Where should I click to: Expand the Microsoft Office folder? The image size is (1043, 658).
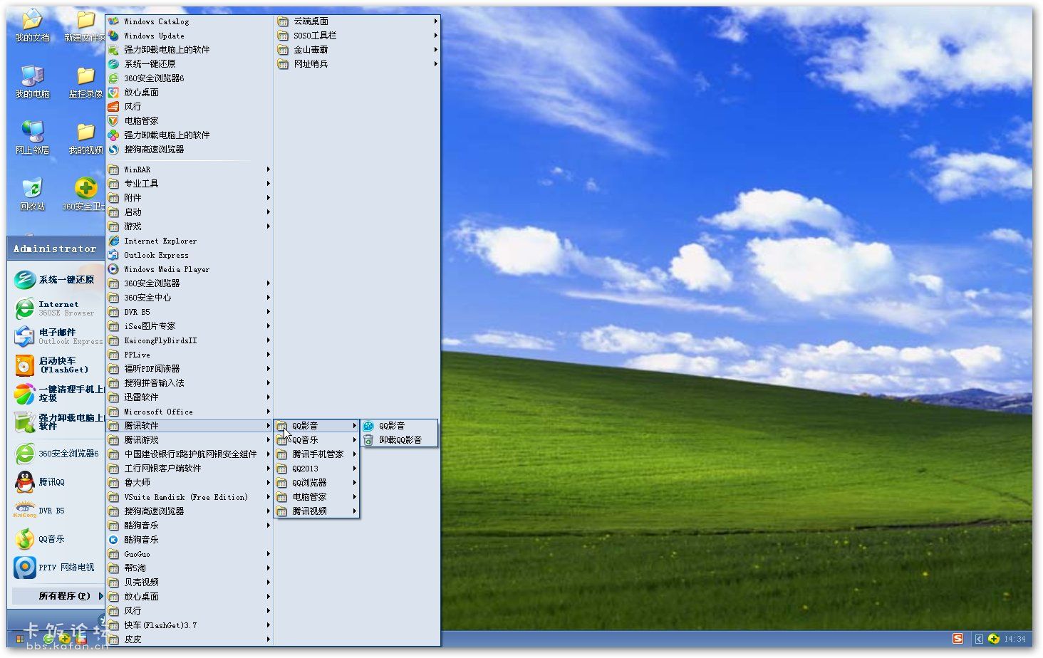(190, 412)
